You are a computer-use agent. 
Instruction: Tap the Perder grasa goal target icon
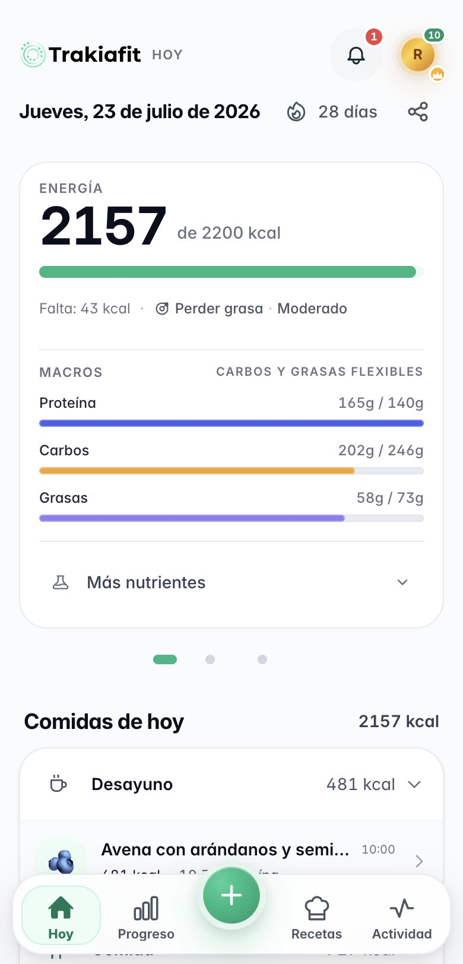161,309
